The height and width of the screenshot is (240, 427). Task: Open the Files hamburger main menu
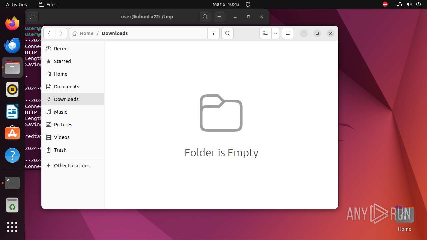[288, 33]
